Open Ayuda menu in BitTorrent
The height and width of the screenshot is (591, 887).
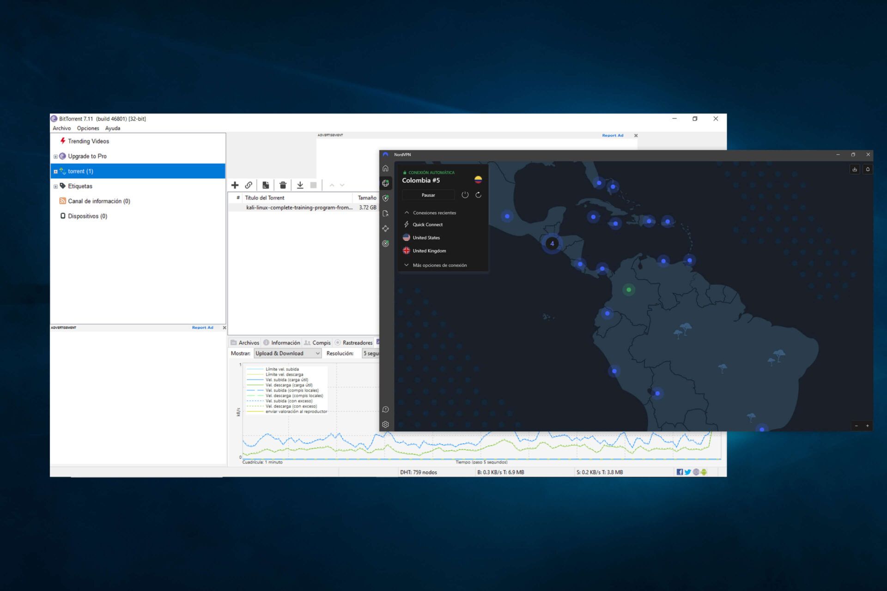click(113, 128)
